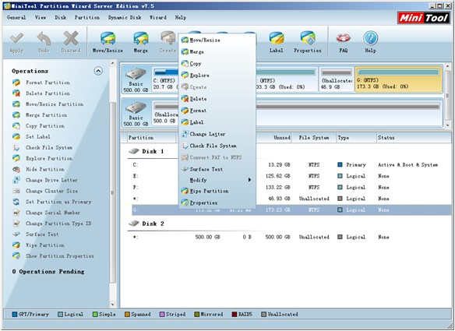The width and height of the screenshot is (455, 331).
Task: Select Check File System in context menu
Action: (217, 146)
